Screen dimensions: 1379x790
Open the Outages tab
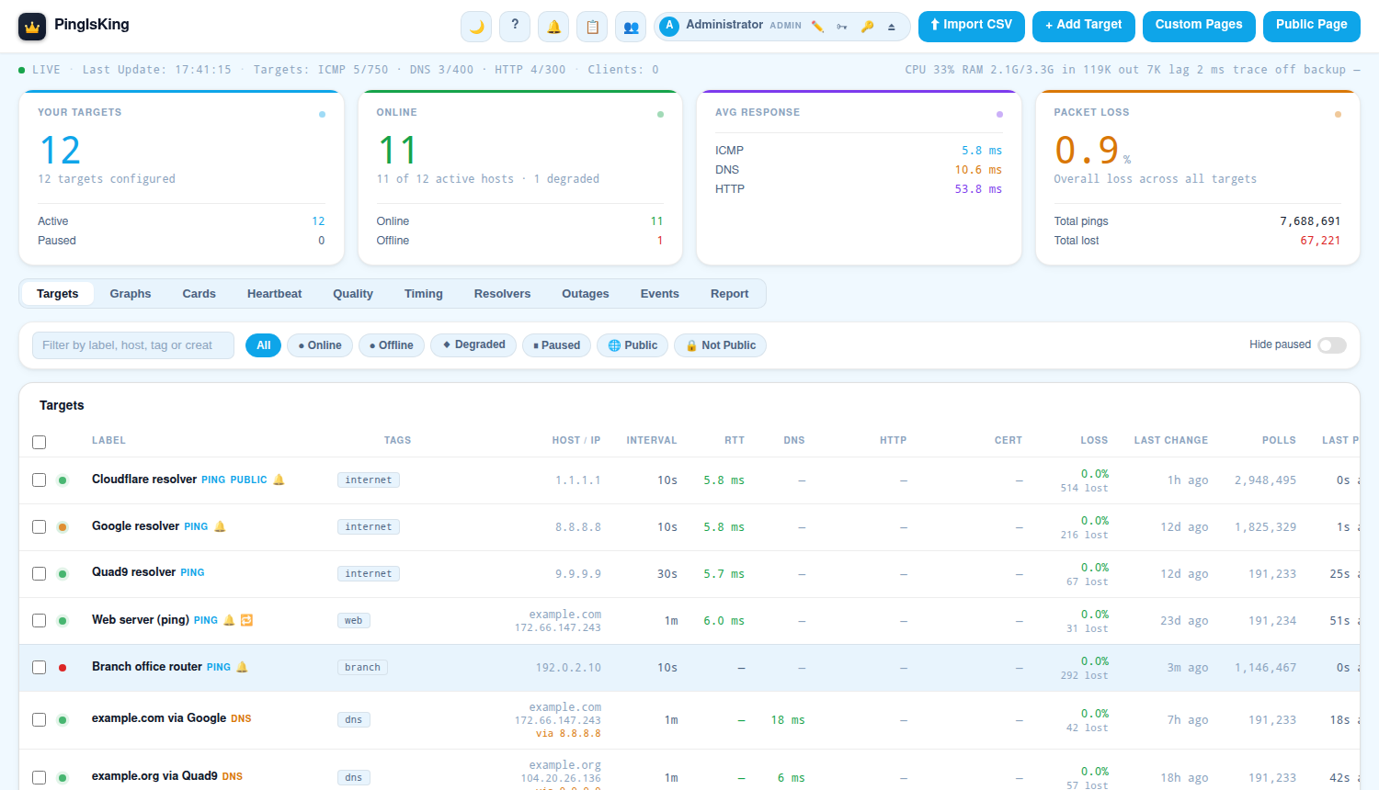[586, 294]
